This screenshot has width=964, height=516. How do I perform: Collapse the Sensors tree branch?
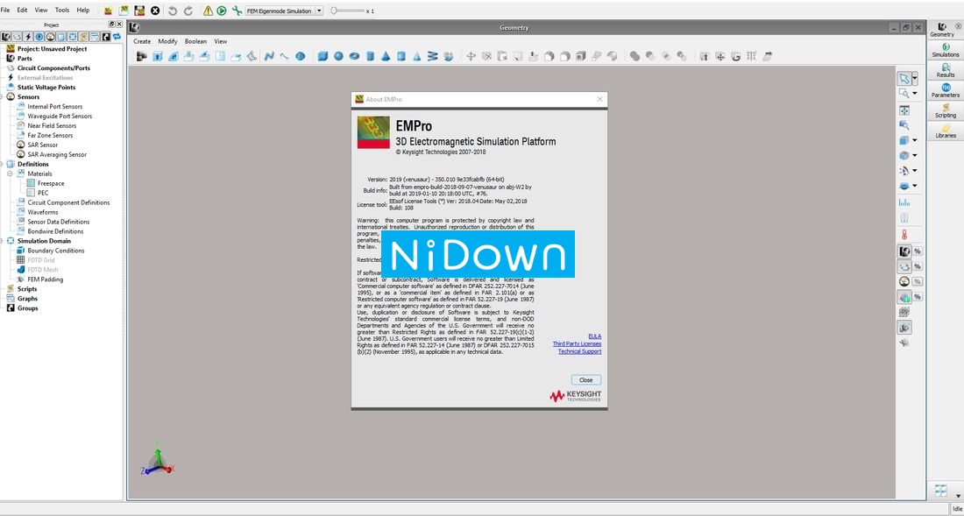pos(4,96)
